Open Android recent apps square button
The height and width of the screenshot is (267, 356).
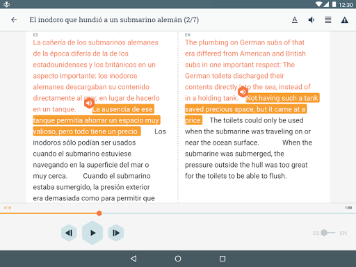222,259
